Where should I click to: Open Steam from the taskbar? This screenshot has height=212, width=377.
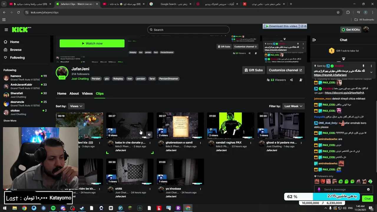point(82,208)
